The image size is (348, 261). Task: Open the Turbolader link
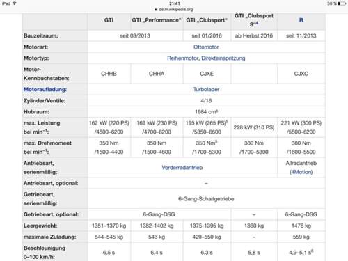tap(206, 89)
